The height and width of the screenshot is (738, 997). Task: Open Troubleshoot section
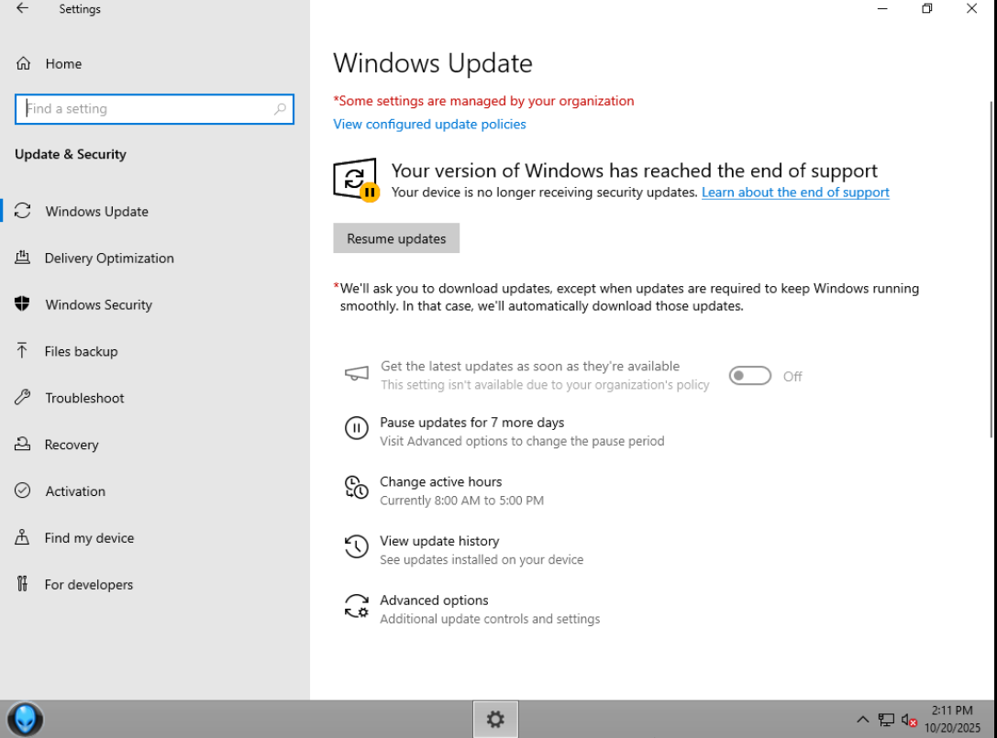pos(84,398)
